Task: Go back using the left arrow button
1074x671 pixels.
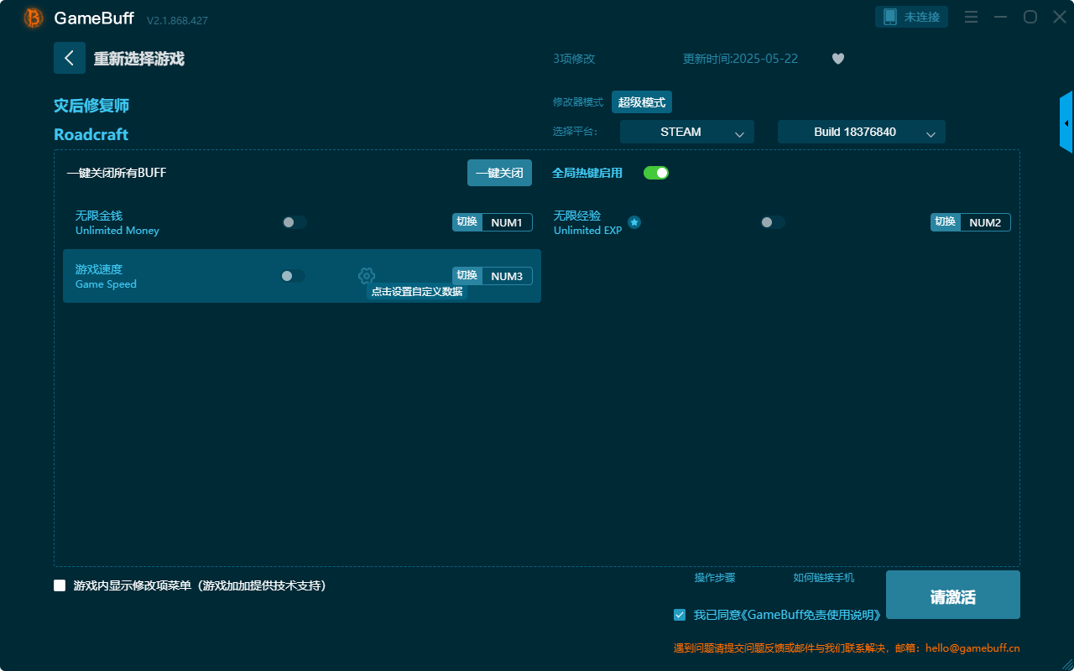Action: pyautogui.click(x=70, y=58)
